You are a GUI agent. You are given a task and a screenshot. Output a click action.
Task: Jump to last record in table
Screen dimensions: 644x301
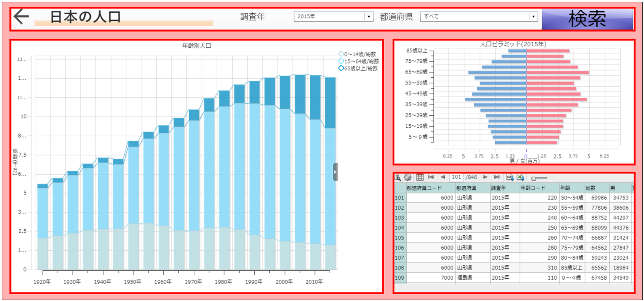tap(497, 177)
